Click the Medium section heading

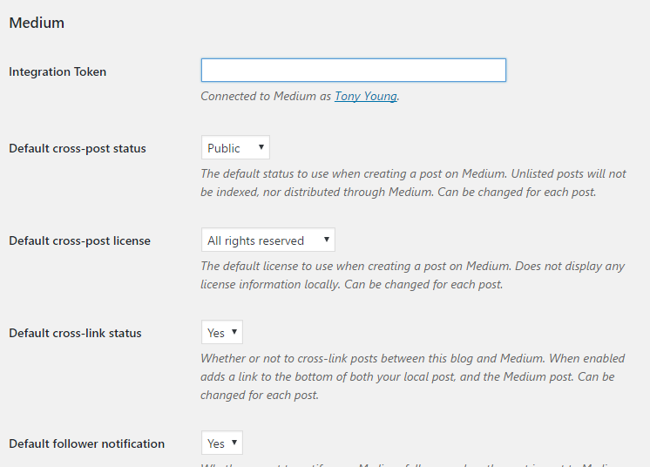click(37, 24)
